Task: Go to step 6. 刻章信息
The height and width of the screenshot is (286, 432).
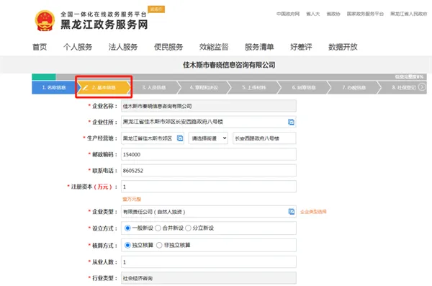Action: [304, 87]
